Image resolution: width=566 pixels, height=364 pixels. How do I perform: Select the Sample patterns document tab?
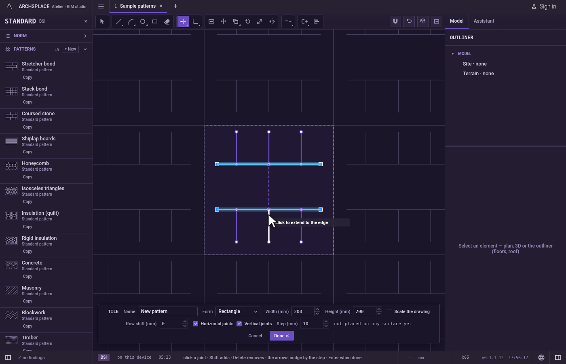(138, 6)
